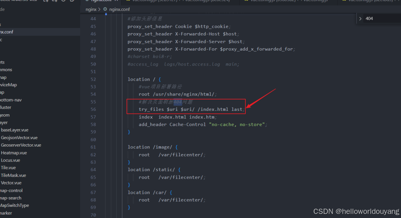Expand the map-control folder in explorer

click(x=11, y=190)
